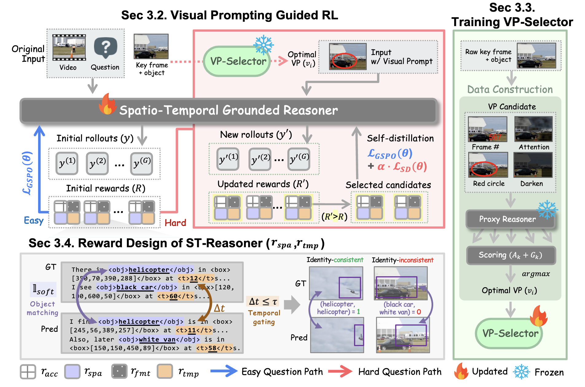
Task: Click the r_tmp orange legend swatch
Action: point(164,372)
